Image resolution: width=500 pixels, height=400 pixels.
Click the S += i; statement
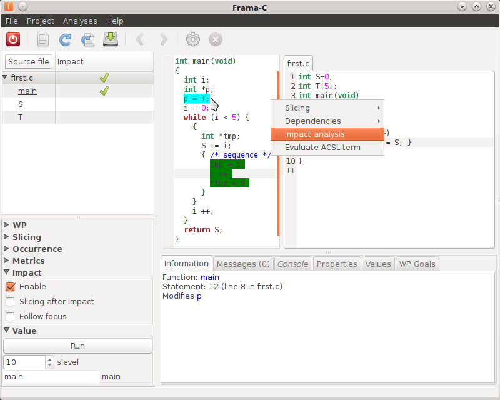click(216, 146)
